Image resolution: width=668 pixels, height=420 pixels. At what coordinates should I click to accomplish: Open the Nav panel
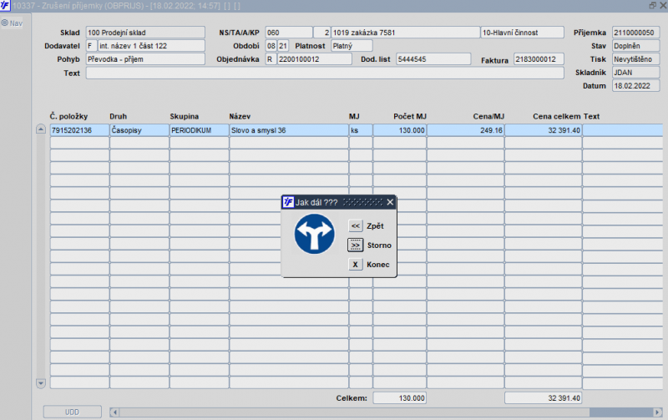coord(12,23)
